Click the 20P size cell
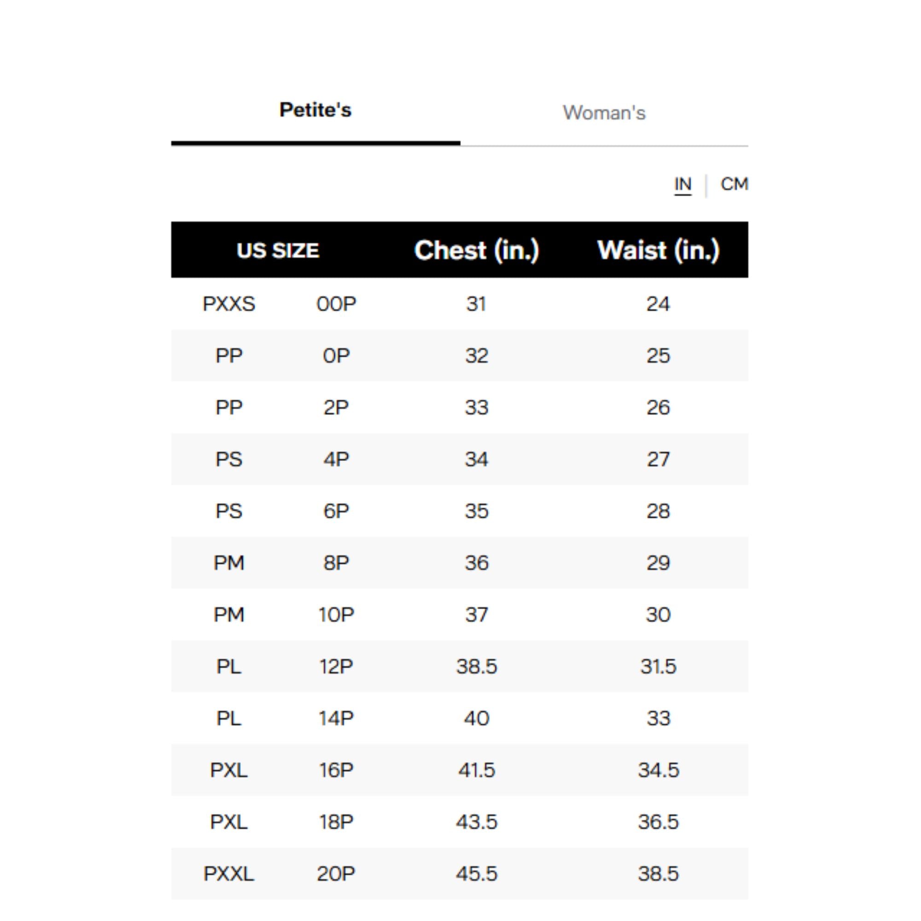 [x=336, y=874]
